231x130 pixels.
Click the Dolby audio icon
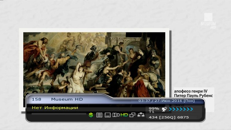[x=116, y=115]
